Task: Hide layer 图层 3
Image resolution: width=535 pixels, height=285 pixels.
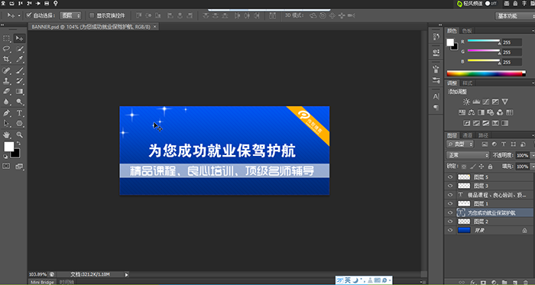Action: coord(450,186)
